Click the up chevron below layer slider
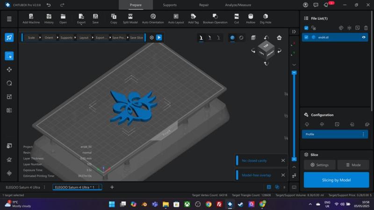This screenshot has height=210, width=374. pos(294,167)
